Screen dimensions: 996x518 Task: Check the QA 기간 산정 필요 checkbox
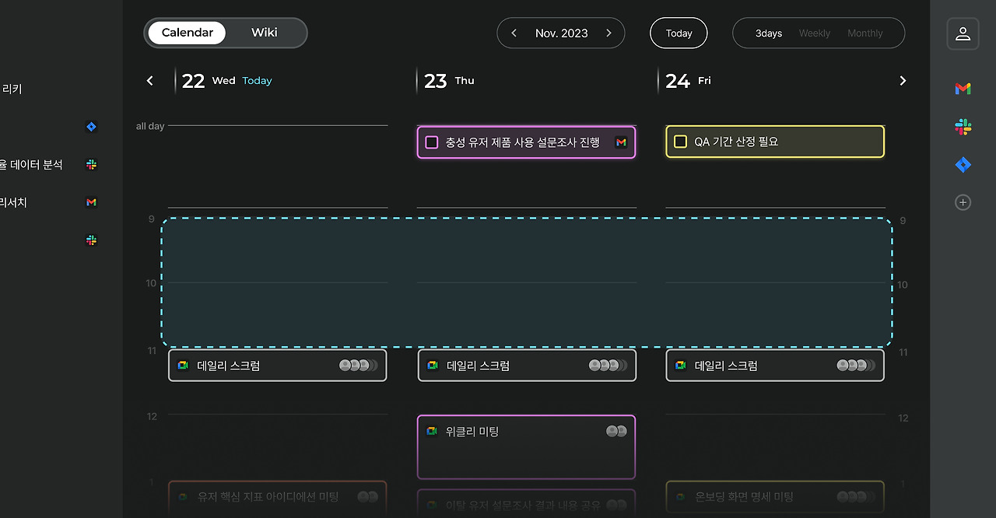coord(680,142)
